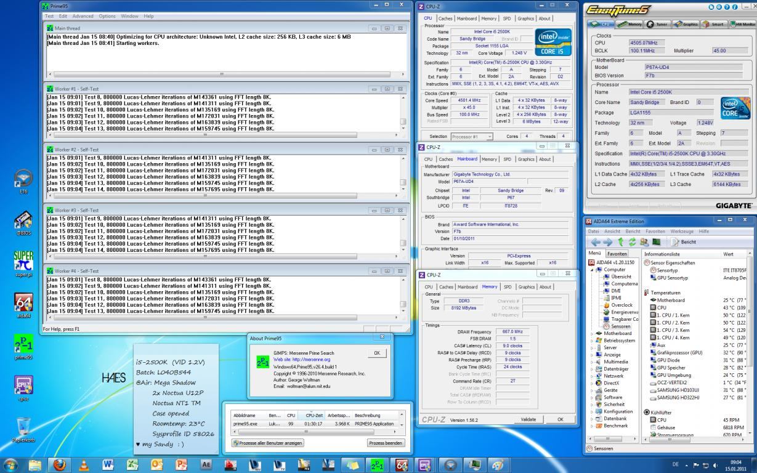This screenshot has width=757, height=473.
Task: Expand Multimedia node in AIDA64 tree
Action: [591, 362]
